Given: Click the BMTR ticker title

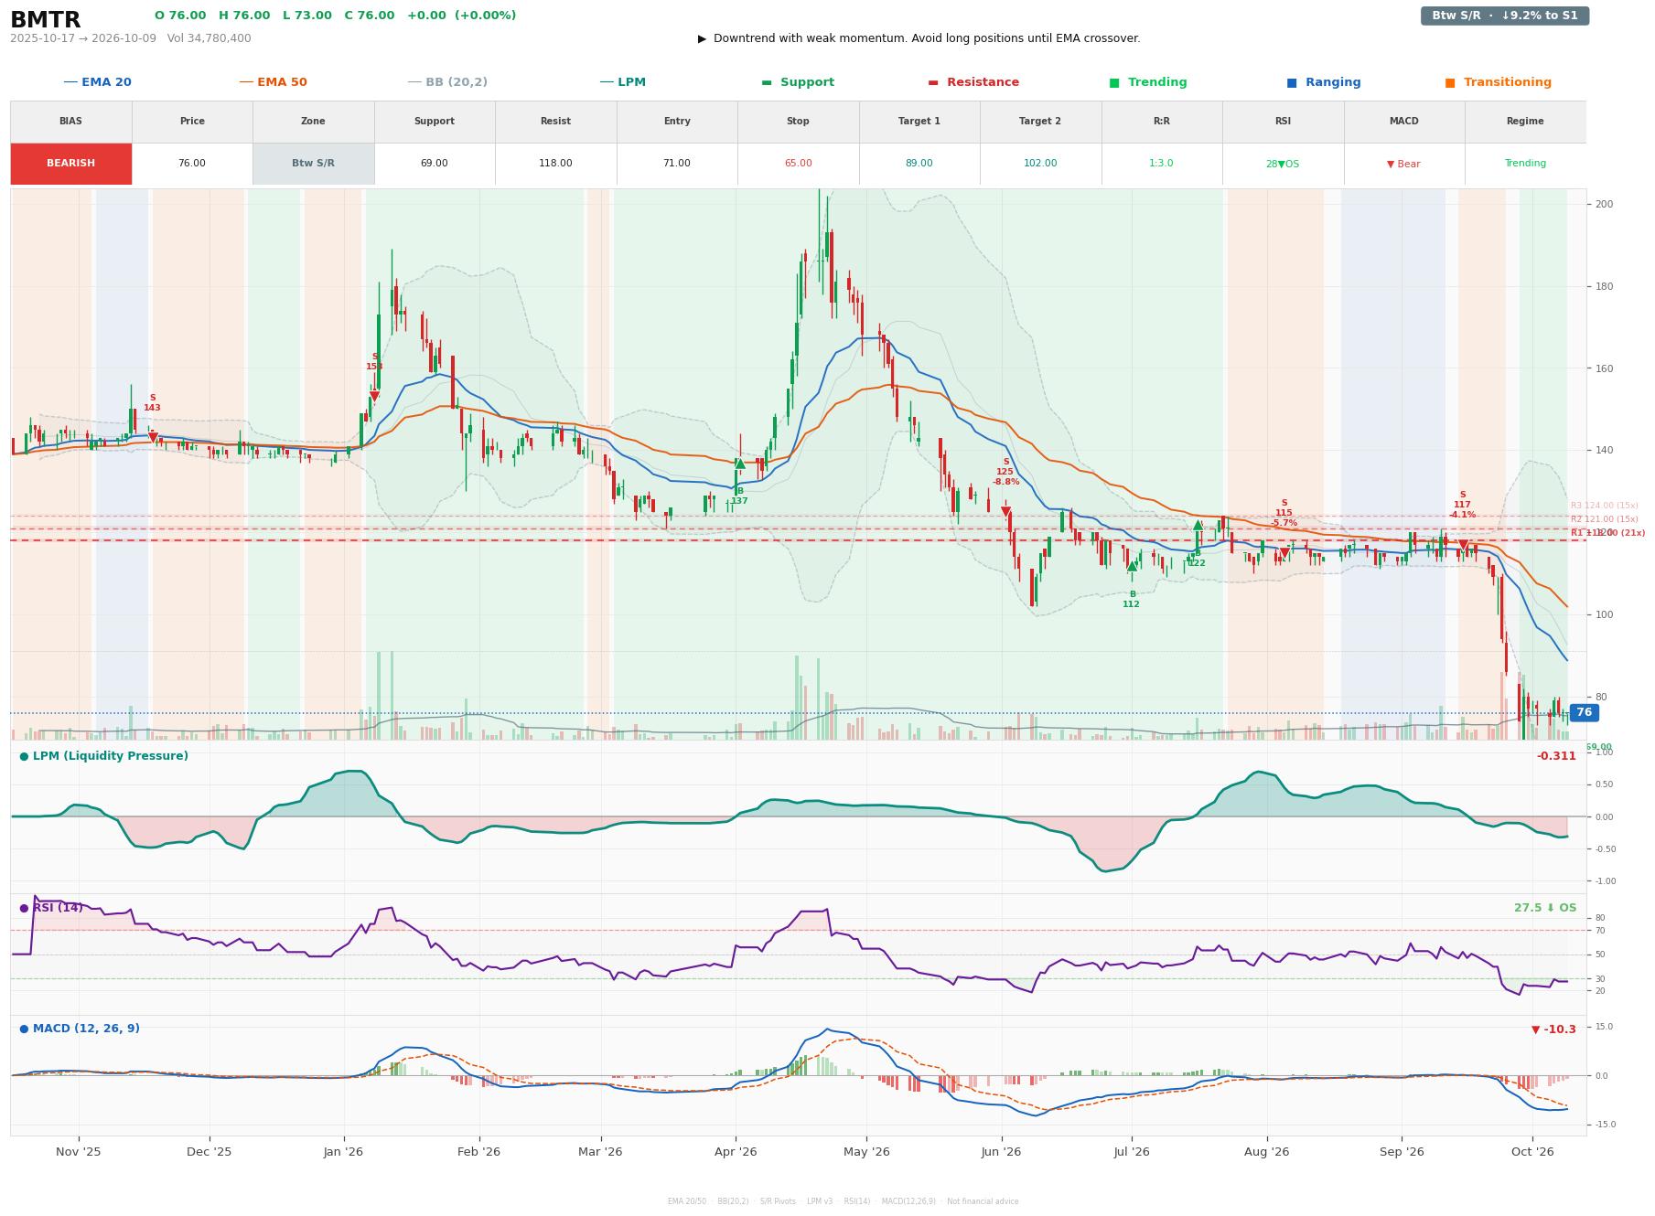Looking at the screenshot, I should tap(46, 20).
